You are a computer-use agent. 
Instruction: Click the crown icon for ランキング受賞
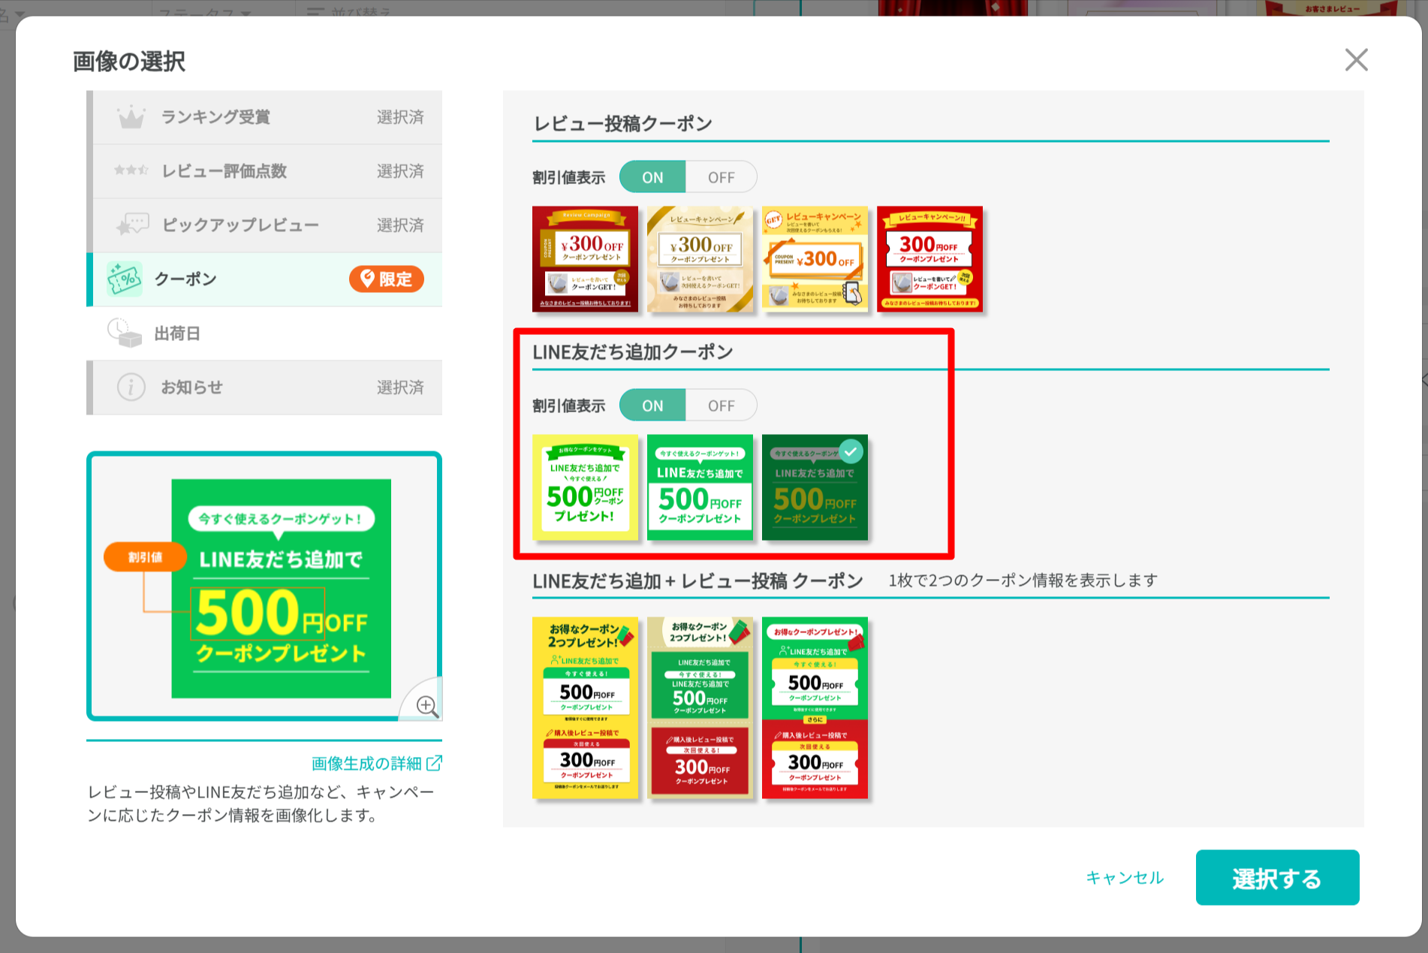(x=131, y=117)
